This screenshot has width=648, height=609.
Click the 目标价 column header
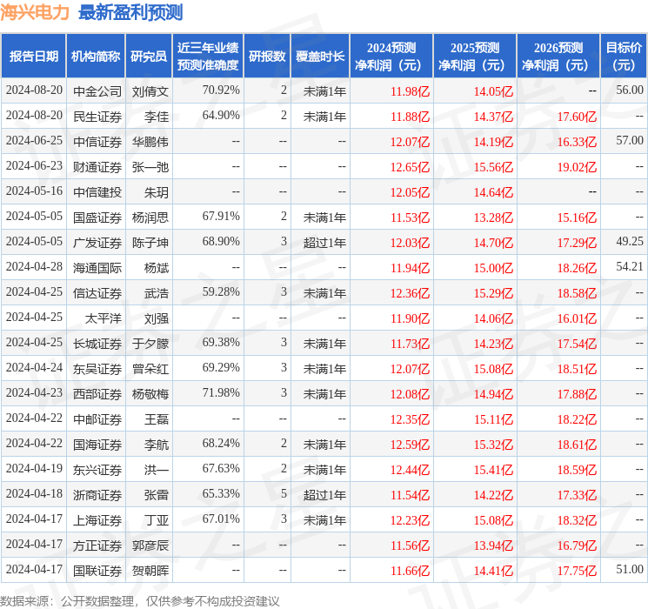[x=624, y=57]
